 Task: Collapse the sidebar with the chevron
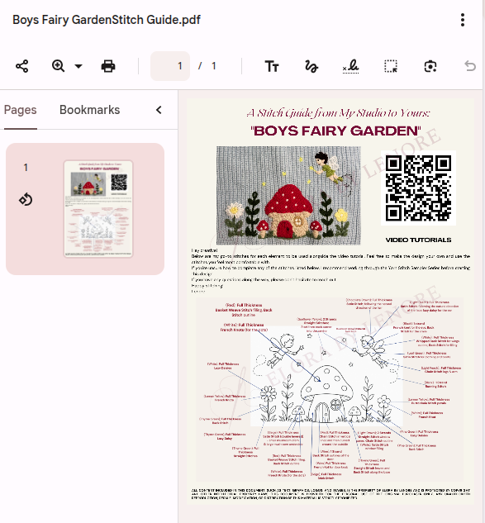(159, 110)
